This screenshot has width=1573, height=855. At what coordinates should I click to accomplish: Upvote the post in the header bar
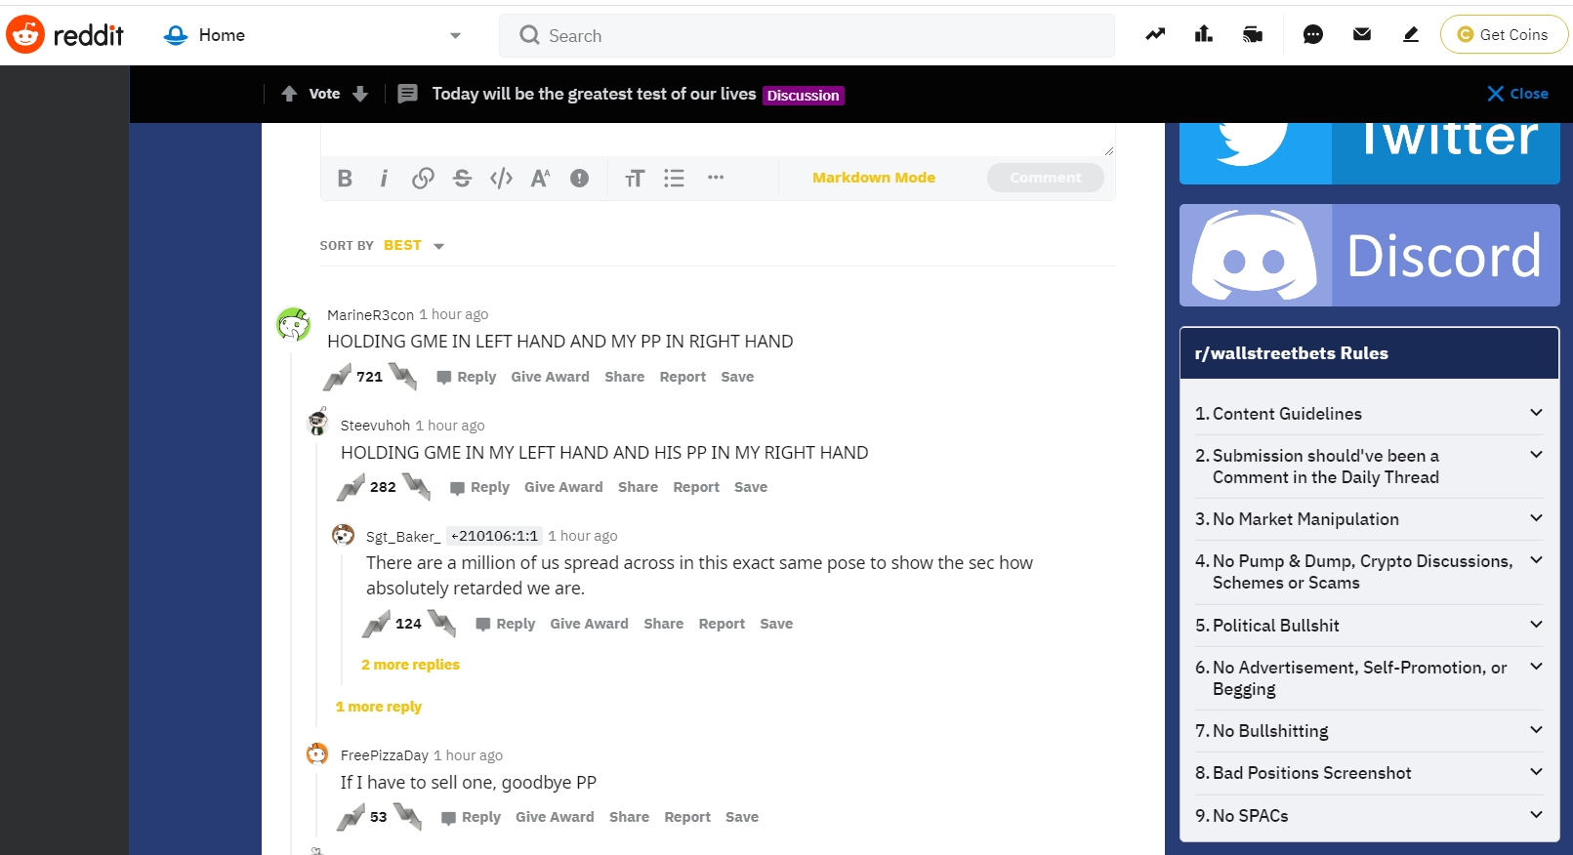289,94
